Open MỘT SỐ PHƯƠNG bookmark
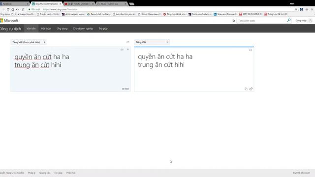 (251, 14)
